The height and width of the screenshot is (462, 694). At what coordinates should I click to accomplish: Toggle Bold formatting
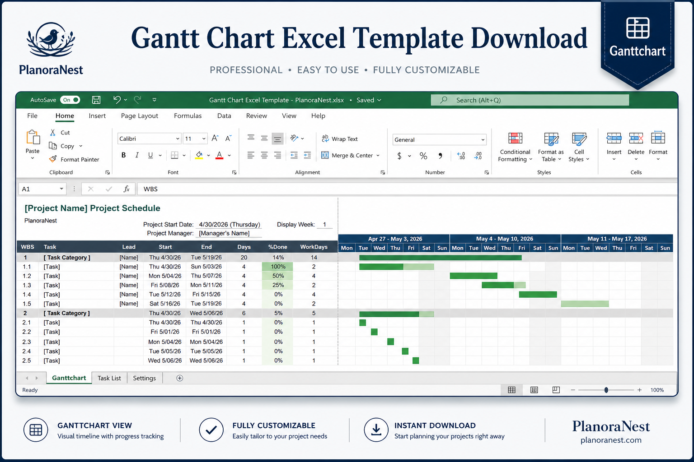pos(123,155)
